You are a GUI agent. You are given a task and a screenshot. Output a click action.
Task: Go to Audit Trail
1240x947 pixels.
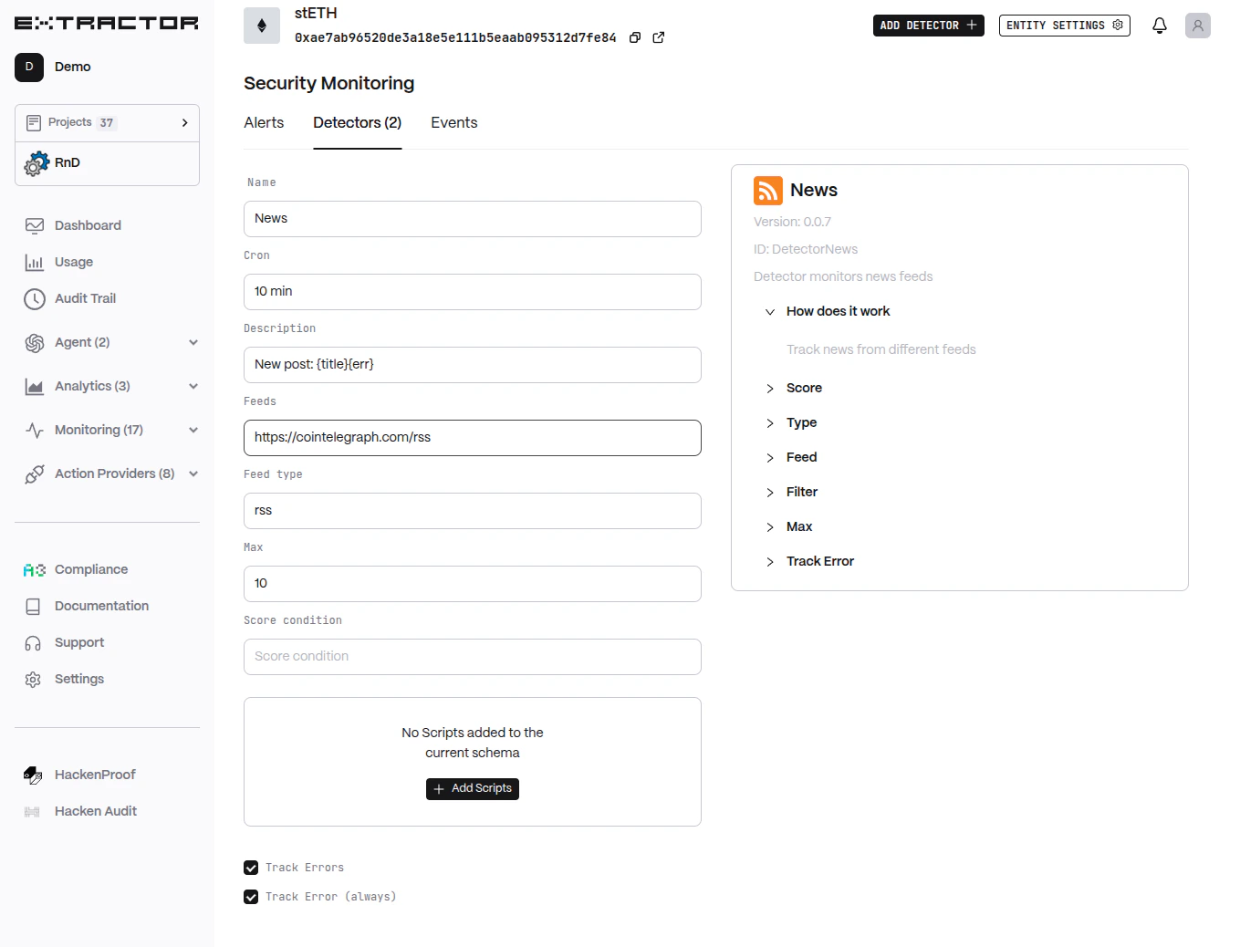pos(85,298)
